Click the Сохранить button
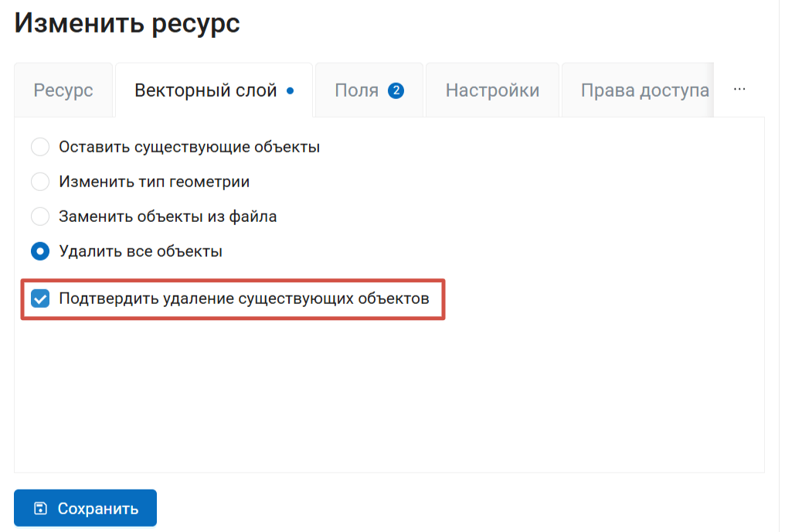 [86, 508]
